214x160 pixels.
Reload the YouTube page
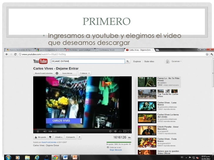click(15, 54)
